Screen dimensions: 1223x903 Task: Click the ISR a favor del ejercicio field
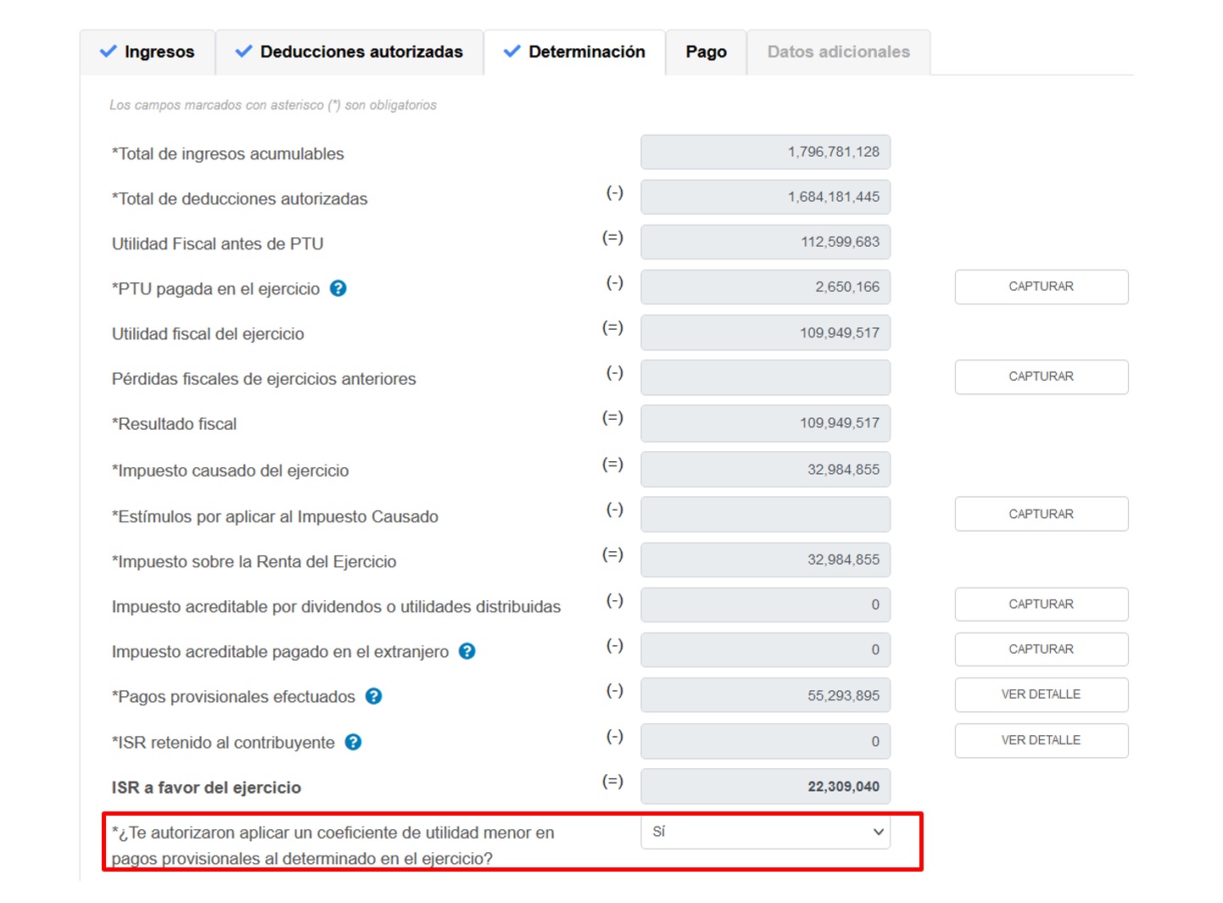tap(765, 787)
